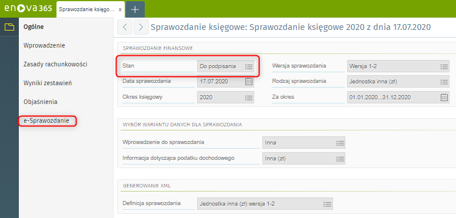Screen dimensions: 456x218
Task: Go to next record arrow
Action: point(141,27)
